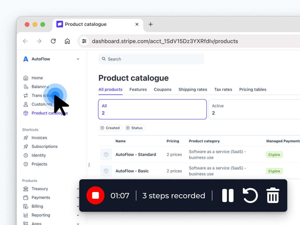Viewport: 300px width, 225px height.
Task: Click the Customers person icon
Action: 26,104
